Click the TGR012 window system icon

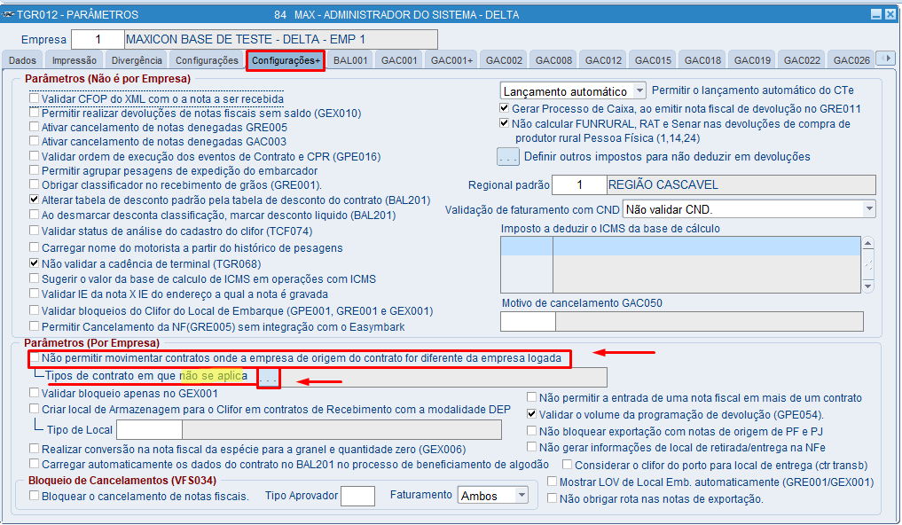[8, 14]
